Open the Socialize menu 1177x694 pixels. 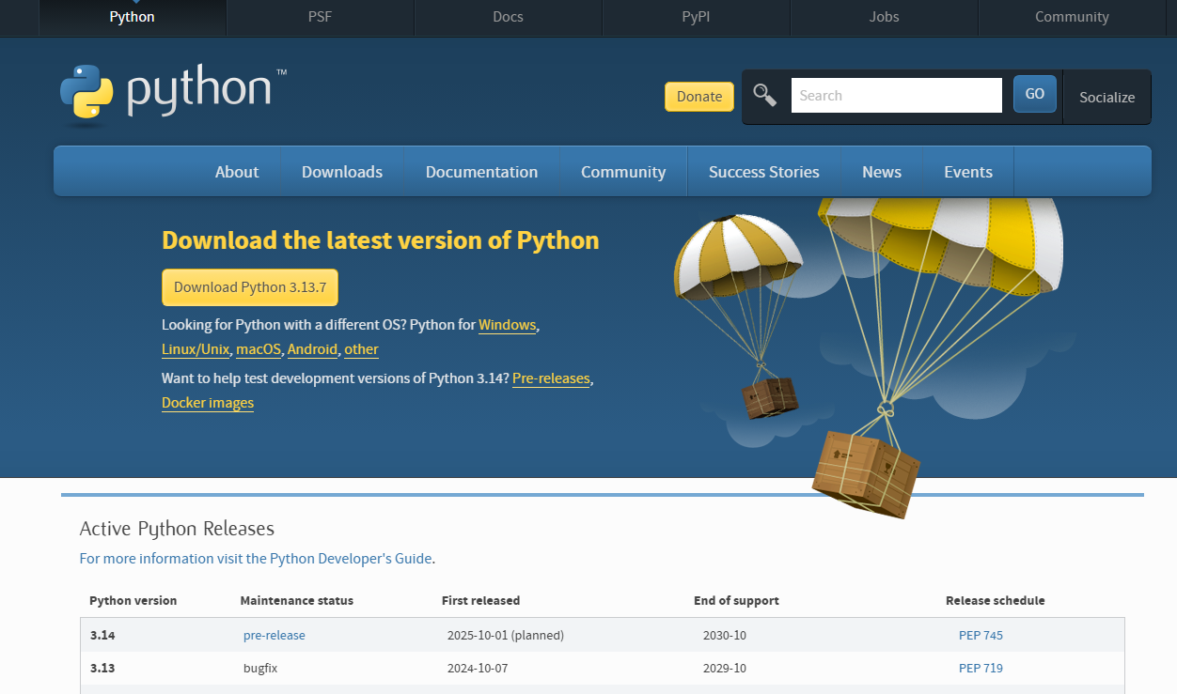[x=1106, y=97]
